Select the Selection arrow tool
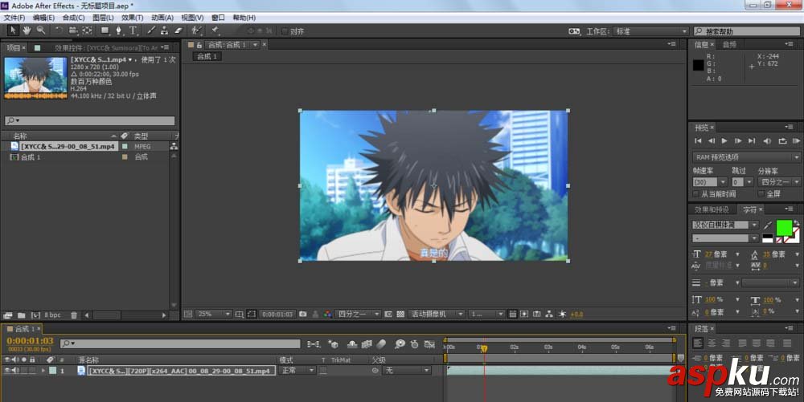Screen dimensions: 804x402 click(x=13, y=30)
